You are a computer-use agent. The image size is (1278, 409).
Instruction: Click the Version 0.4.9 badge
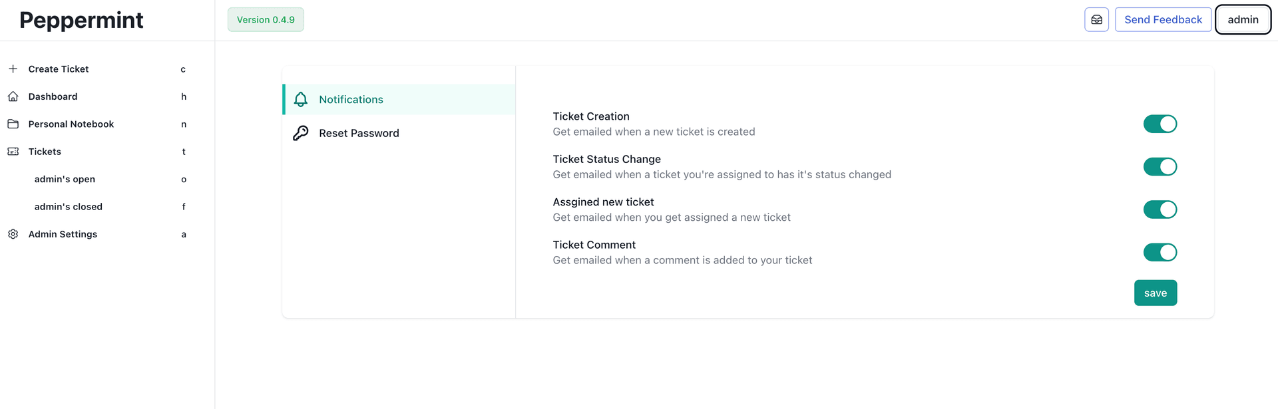coord(266,20)
